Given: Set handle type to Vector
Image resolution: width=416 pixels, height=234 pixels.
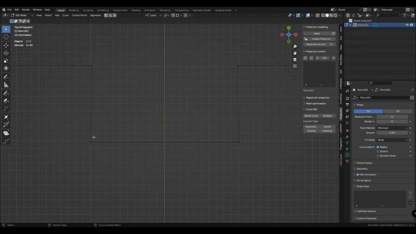Looking at the screenshot, I should (327, 127).
